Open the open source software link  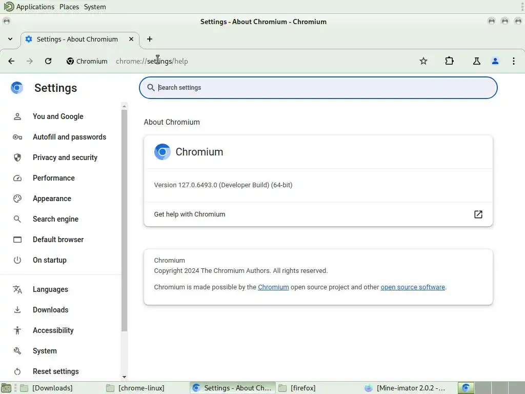(413, 287)
